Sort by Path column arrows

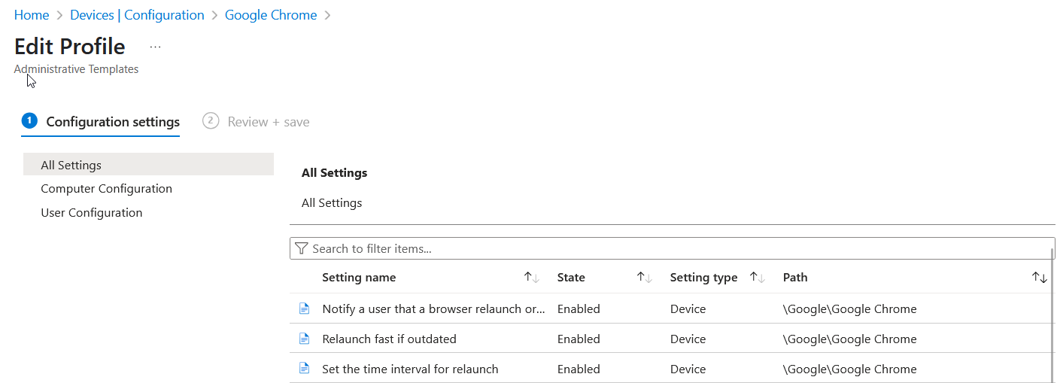pos(1040,278)
